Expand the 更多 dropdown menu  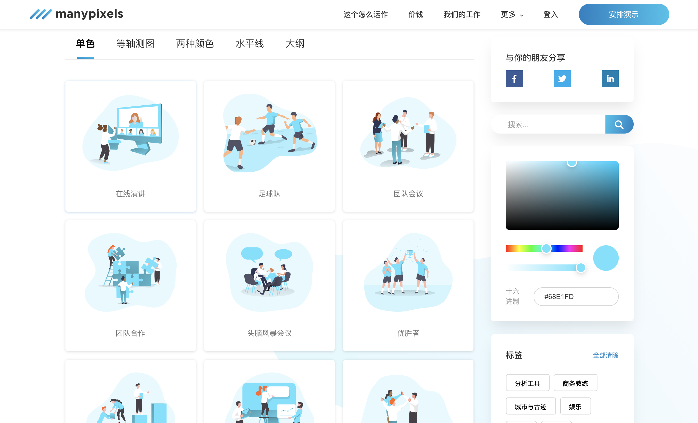tap(512, 14)
